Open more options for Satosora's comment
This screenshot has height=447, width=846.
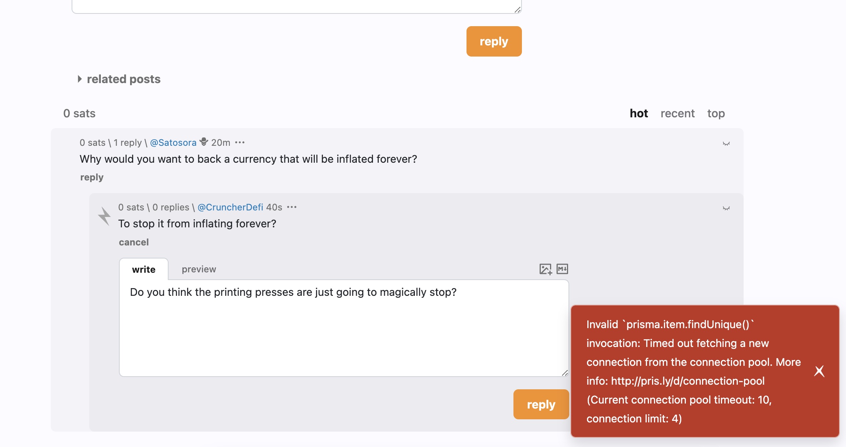[x=240, y=142]
